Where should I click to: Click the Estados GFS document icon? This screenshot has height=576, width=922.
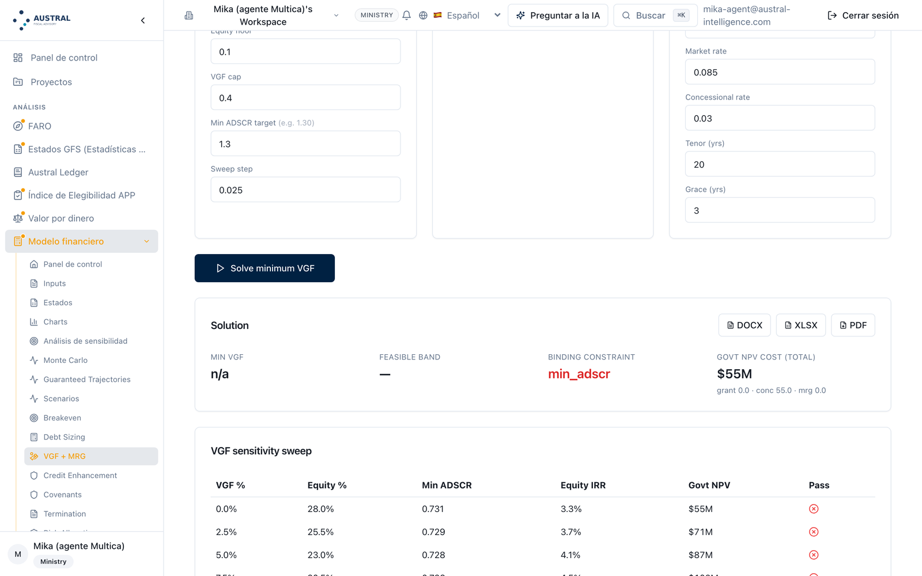18,149
